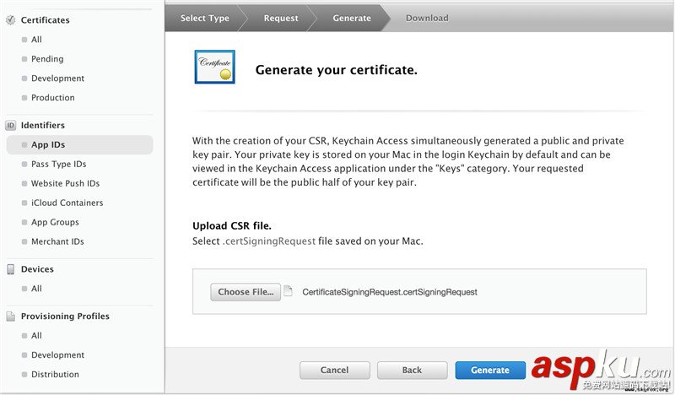Image resolution: width=675 pixels, height=395 pixels.
Task: Open Distribution provisioning profiles
Action: pyautogui.click(x=55, y=374)
